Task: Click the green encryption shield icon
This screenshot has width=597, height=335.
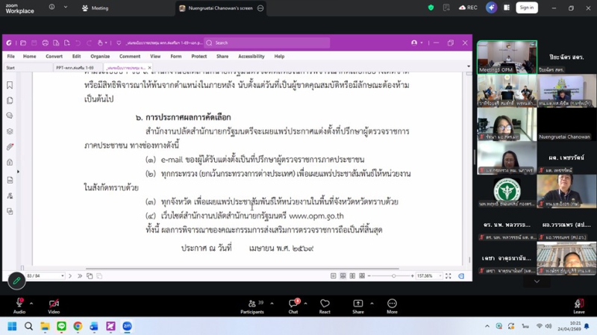Action: point(431,7)
